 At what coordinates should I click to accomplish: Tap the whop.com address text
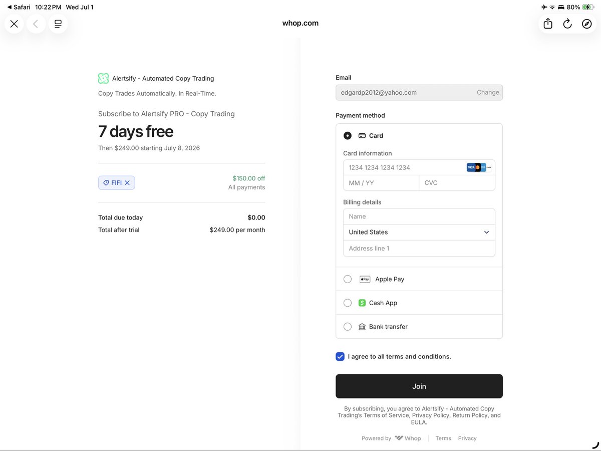(x=300, y=23)
